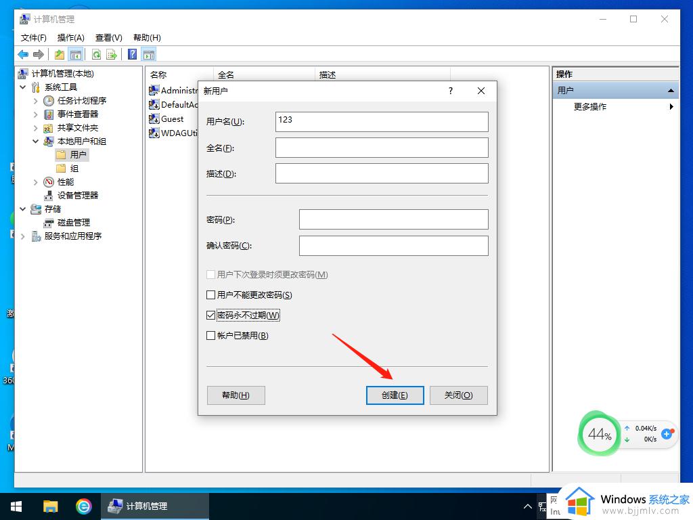This screenshot has width=693, height=520.
Task: Check the 帐户已禁用 checkbox
Action: coord(211,336)
